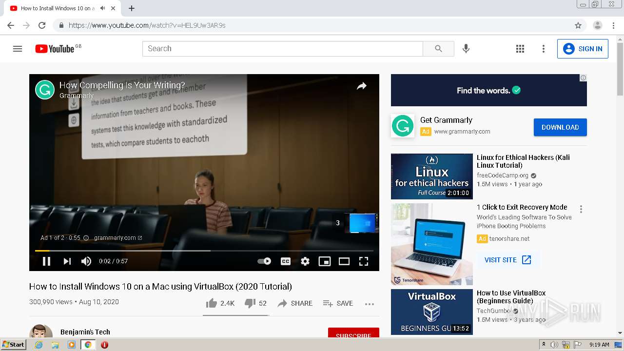Screen dimensions: 624x351
Task: Click SAVE to add to playlist
Action: click(x=338, y=303)
